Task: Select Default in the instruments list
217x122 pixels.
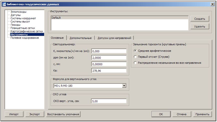Action: [120, 18]
